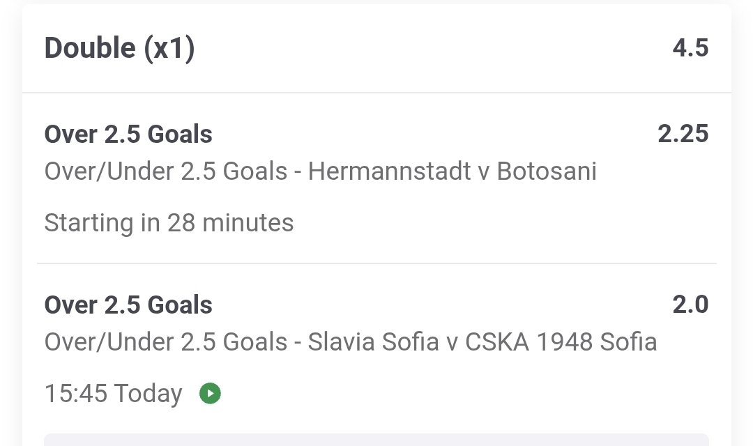Open bold Over 2.5 Goals pick above Slavia Sofia
Image resolution: width=753 pixels, height=446 pixels.
(128, 305)
